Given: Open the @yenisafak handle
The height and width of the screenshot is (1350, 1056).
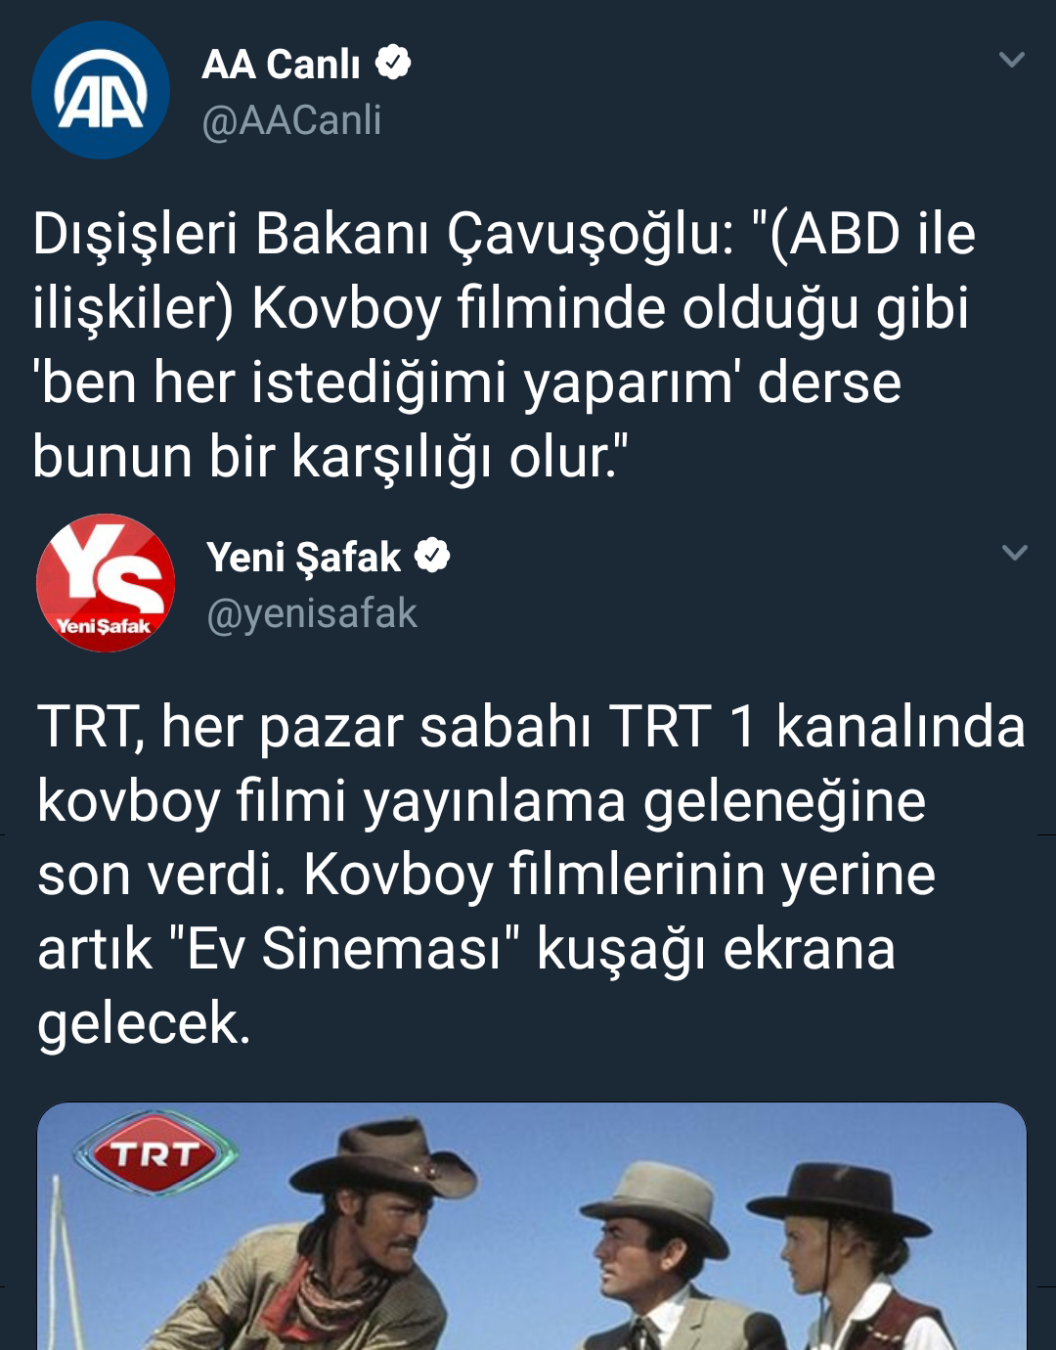Looking at the screenshot, I should (312, 613).
